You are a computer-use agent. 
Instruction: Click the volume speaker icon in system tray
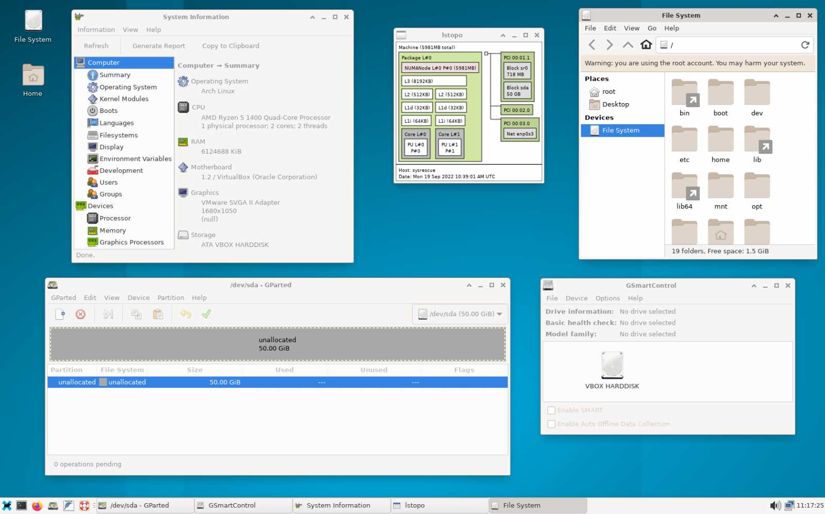[775, 506]
